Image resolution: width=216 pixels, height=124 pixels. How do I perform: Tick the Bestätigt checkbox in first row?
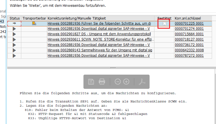tap(164, 24)
